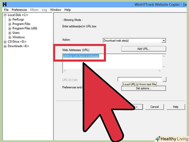Select the PerfLogs tree item
The height and width of the screenshot is (142, 189).
(x=18, y=20)
